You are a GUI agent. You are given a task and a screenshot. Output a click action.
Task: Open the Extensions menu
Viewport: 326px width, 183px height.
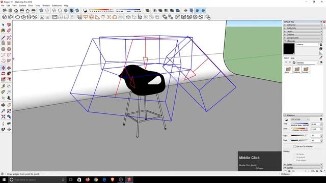[x=57, y=6]
